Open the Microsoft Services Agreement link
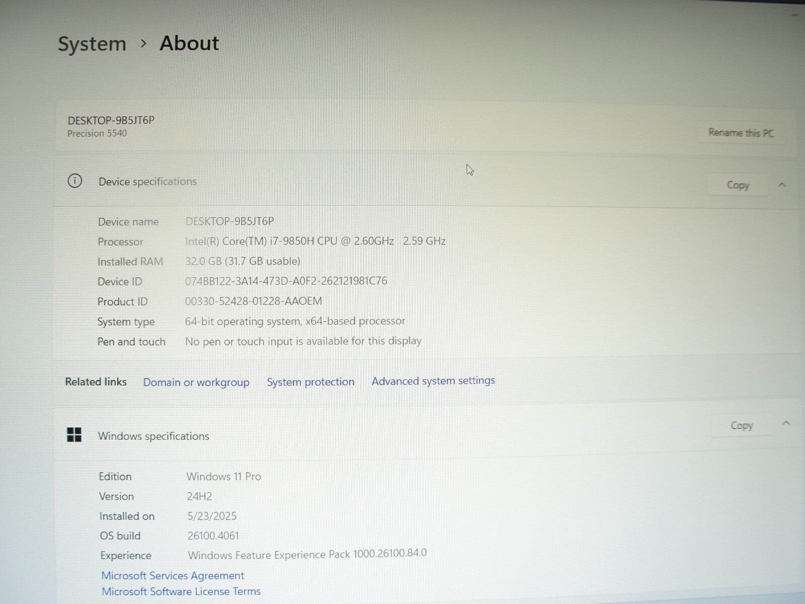This screenshot has height=604, width=805. coord(173,575)
